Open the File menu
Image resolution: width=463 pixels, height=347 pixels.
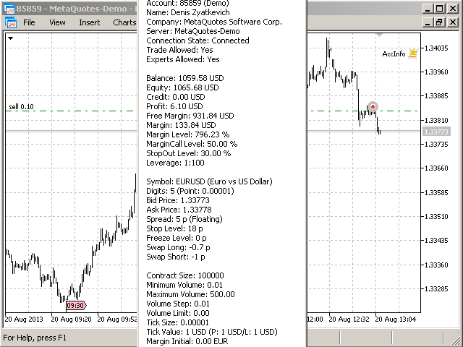pyautogui.click(x=29, y=22)
